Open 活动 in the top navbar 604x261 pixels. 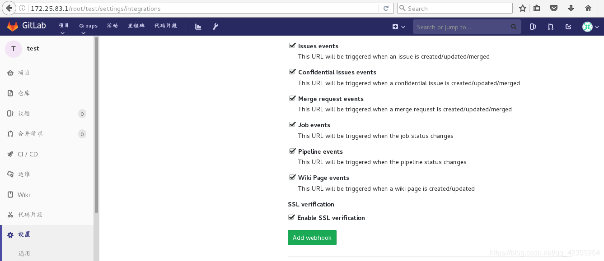pyautogui.click(x=112, y=26)
